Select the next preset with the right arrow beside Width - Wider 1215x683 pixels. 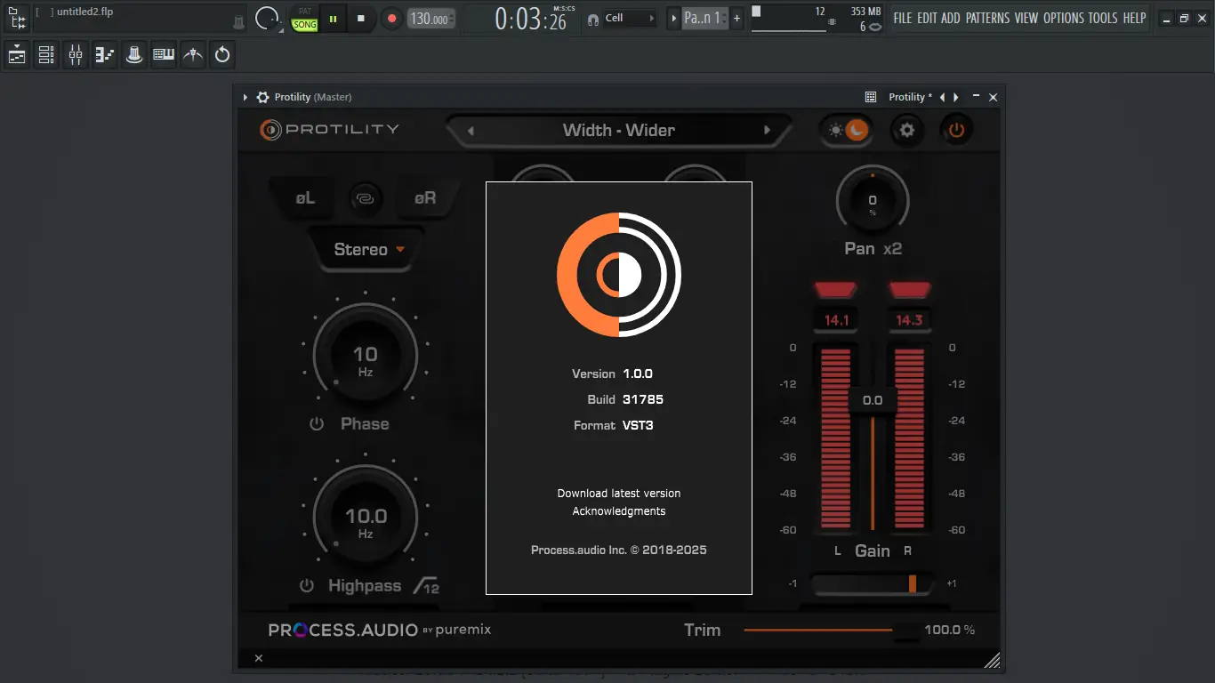(x=767, y=131)
